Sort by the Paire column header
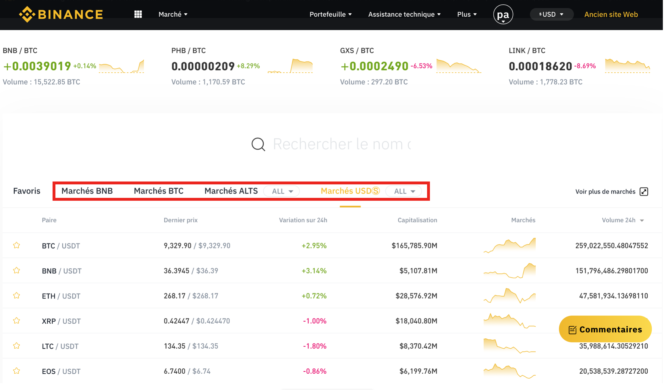Viewport: 664px width, 390px height. coord(49,220)
